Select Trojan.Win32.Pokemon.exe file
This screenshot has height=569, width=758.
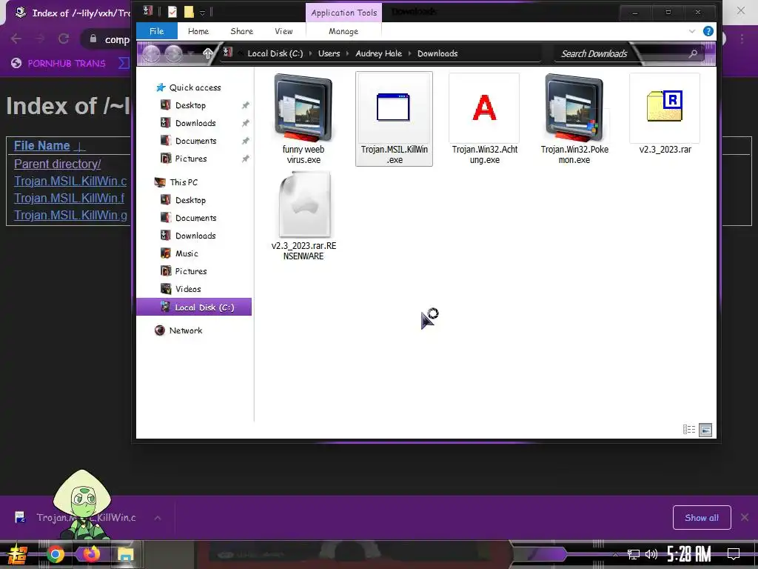pyautogui.click(x=574, y=119)
